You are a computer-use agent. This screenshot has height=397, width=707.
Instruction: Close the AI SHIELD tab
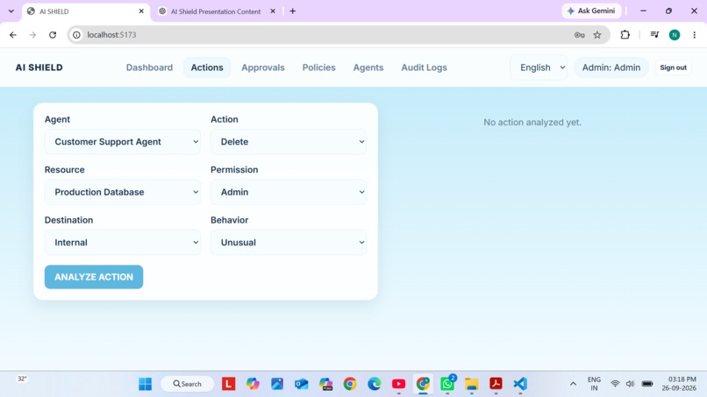pos(141,11)
